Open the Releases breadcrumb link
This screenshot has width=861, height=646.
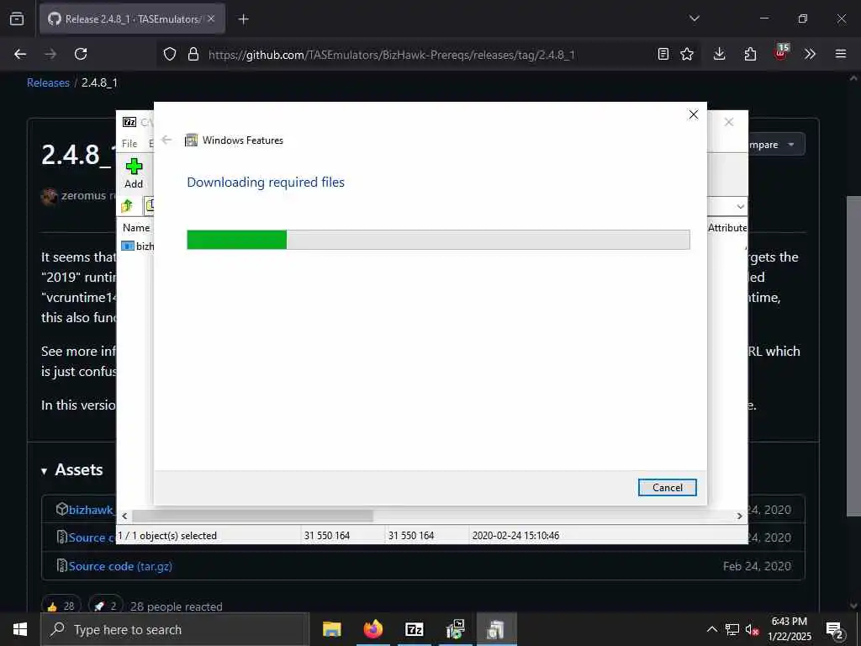(48, 83)
